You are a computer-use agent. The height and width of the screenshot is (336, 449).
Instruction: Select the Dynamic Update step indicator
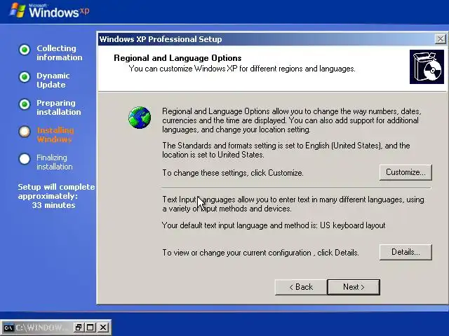(25, 77)
